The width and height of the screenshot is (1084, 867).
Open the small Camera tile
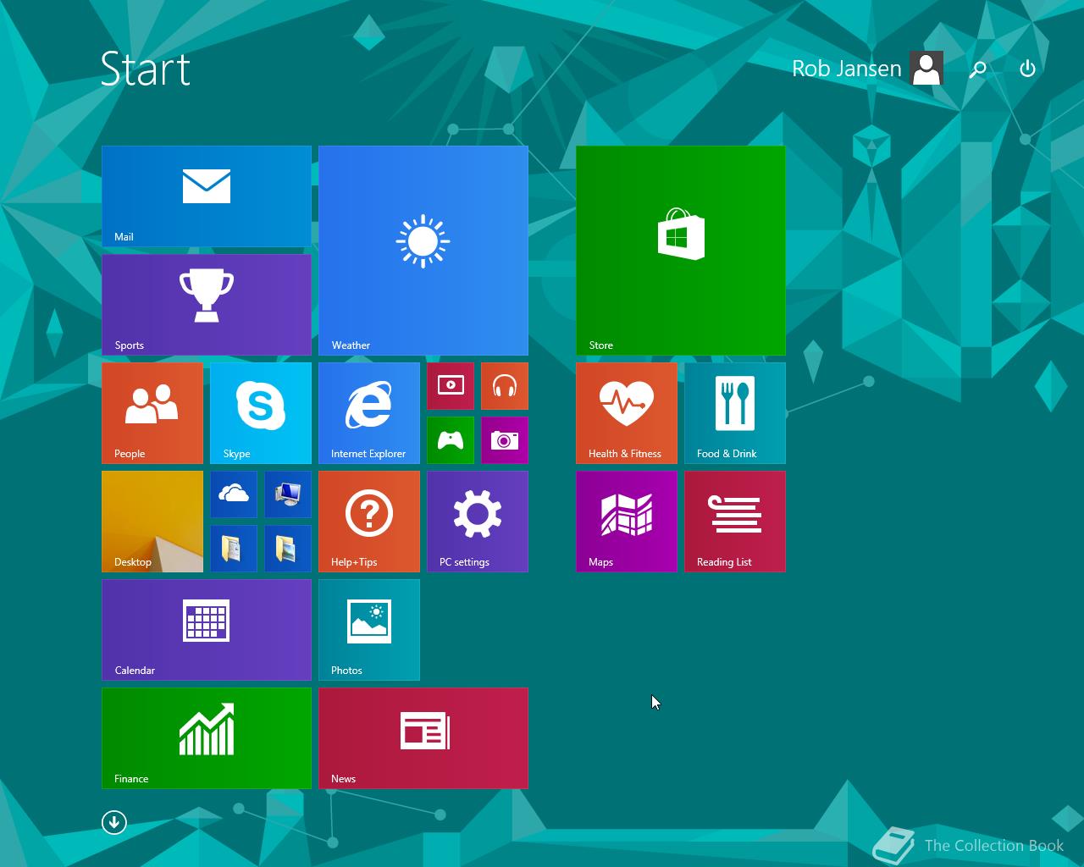505,440
